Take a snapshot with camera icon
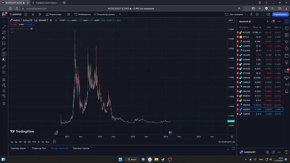This screenshot has height=163, width=290. tap(268, 14)
